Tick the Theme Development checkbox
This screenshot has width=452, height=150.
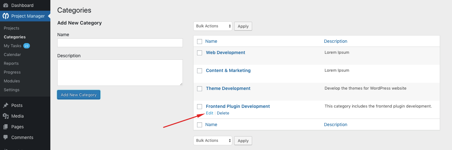click(200, 89)
